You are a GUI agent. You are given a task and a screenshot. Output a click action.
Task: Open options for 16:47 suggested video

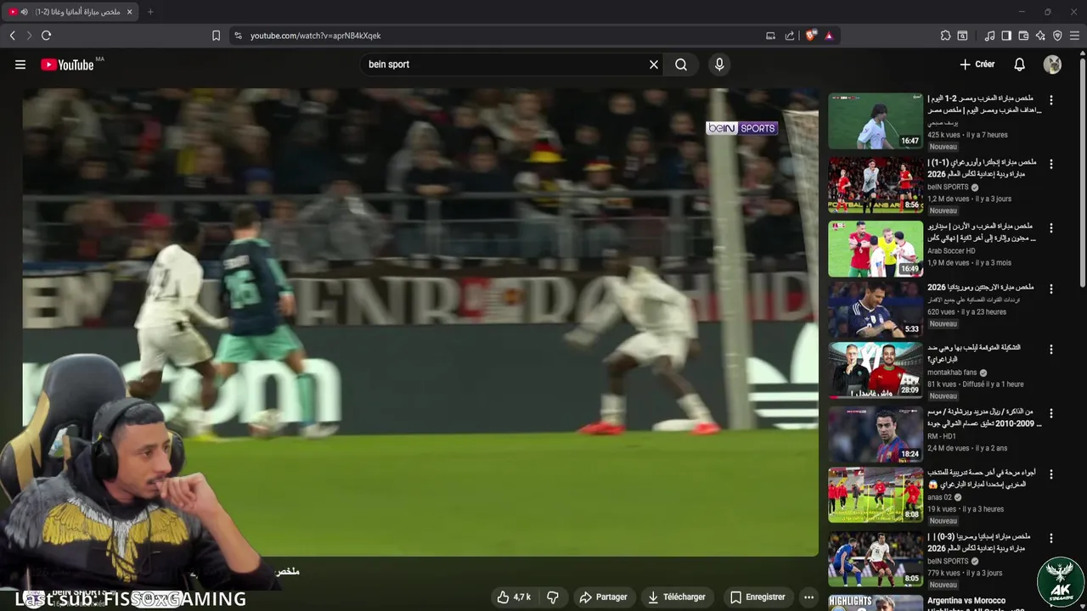pyautogui.click(x=1051, y=100)
